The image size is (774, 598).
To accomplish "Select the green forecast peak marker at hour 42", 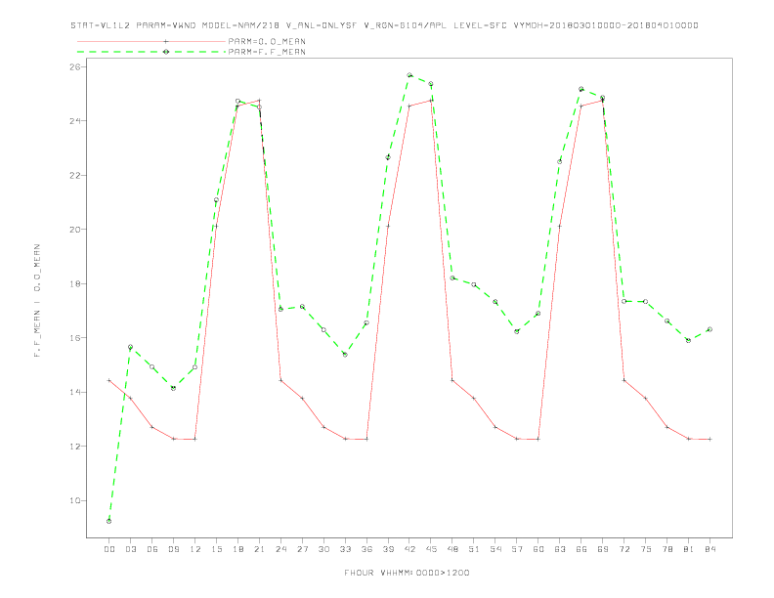I will (409, 75).
